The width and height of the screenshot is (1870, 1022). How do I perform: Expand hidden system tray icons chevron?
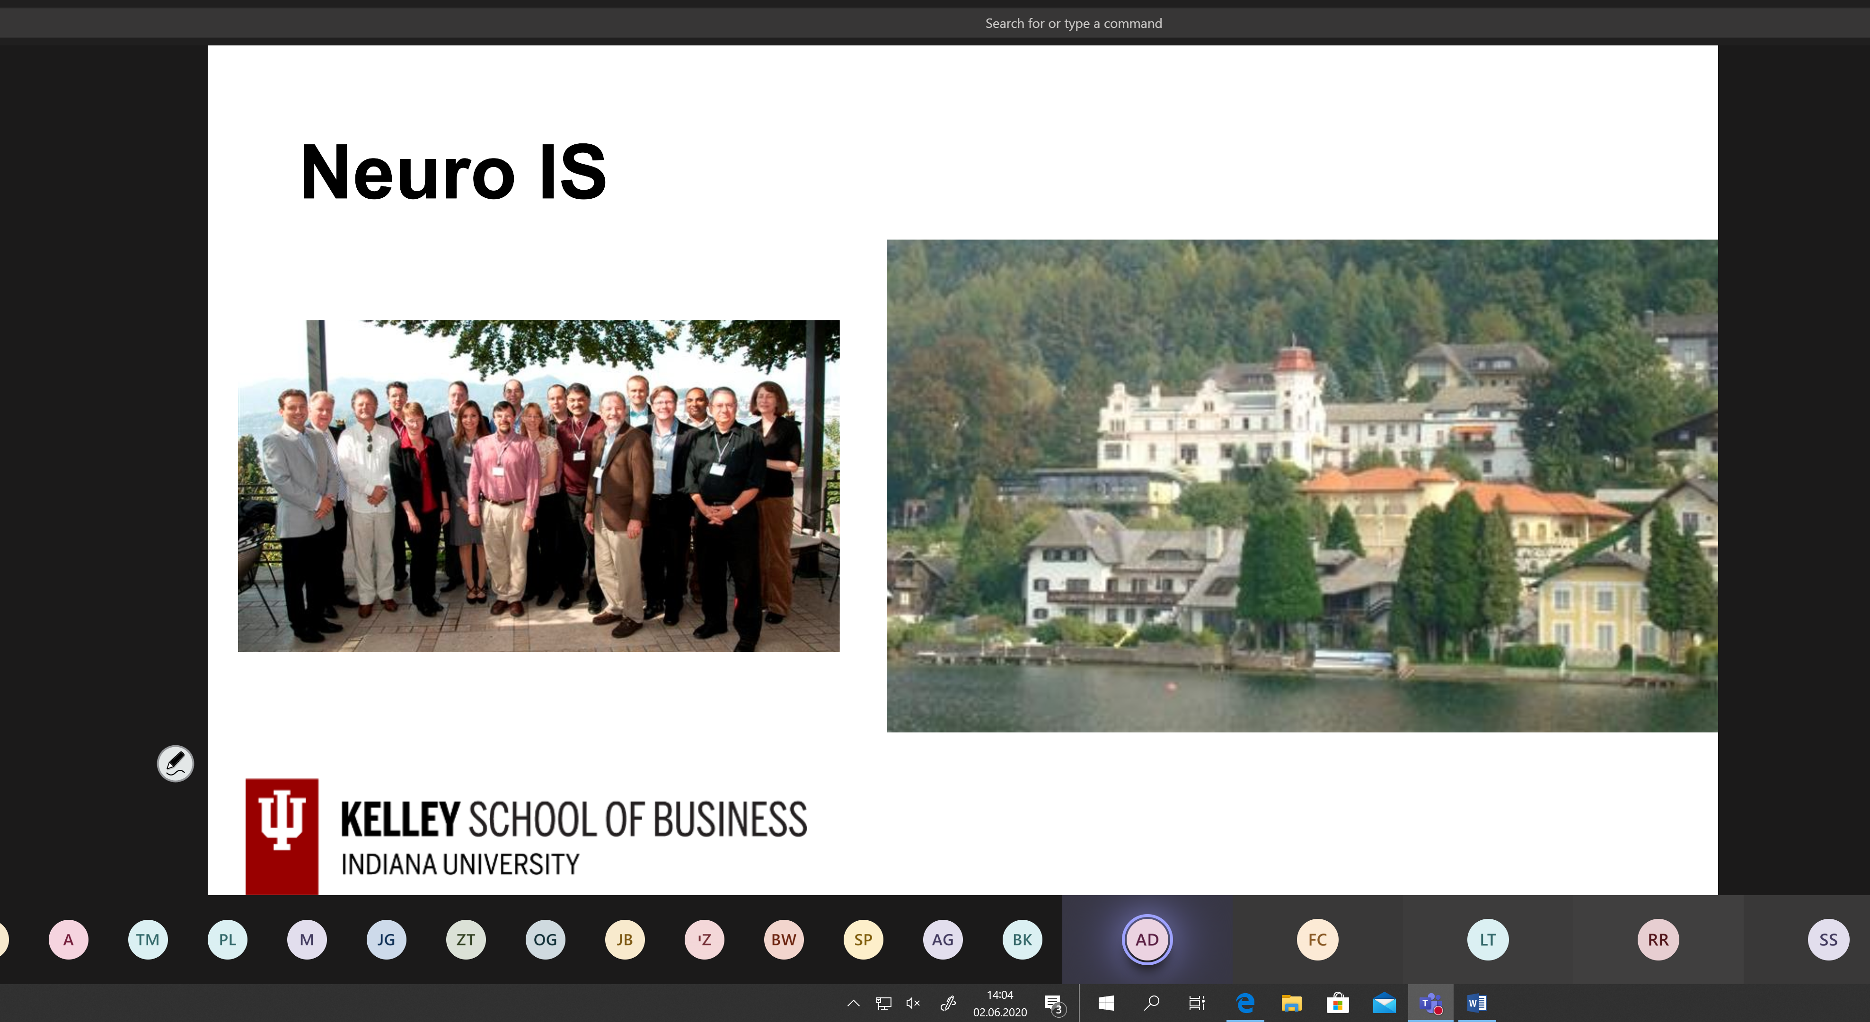click(x=853, y=1003)
